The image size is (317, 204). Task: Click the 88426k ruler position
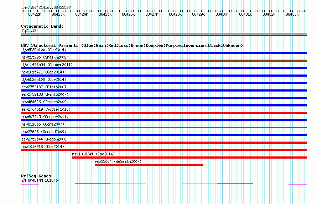[128, 14]
